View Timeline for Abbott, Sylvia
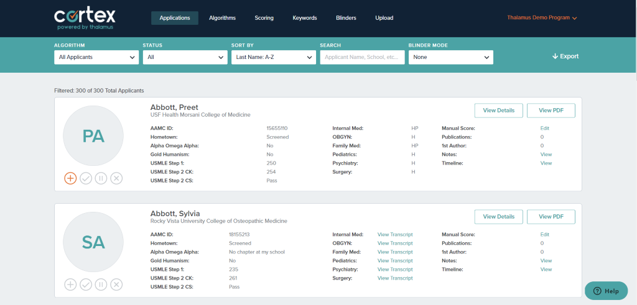 [x=546, y=270]
